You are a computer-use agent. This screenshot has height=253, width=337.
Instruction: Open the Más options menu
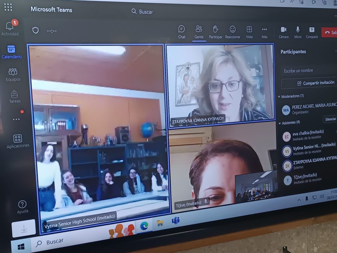tap(265, 32)
